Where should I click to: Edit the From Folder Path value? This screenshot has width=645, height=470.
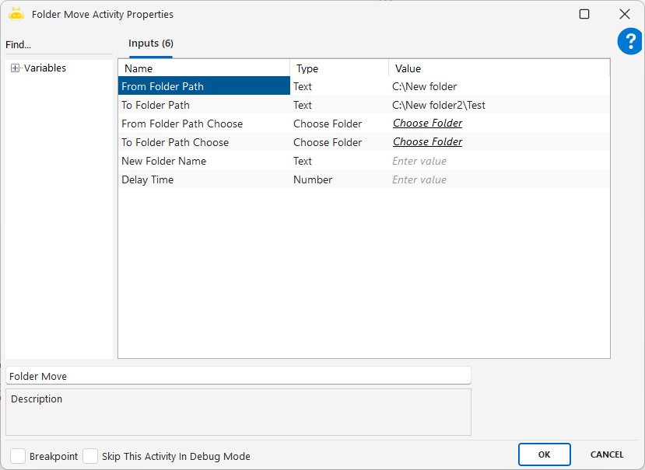click(x=498, y=86)
